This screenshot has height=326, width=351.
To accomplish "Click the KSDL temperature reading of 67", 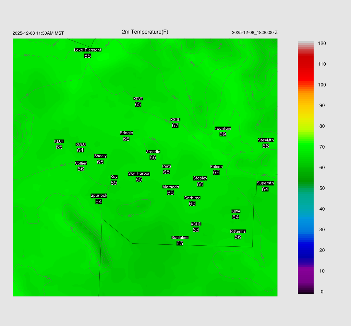I will pyautogui.click(x=175, y=126).
